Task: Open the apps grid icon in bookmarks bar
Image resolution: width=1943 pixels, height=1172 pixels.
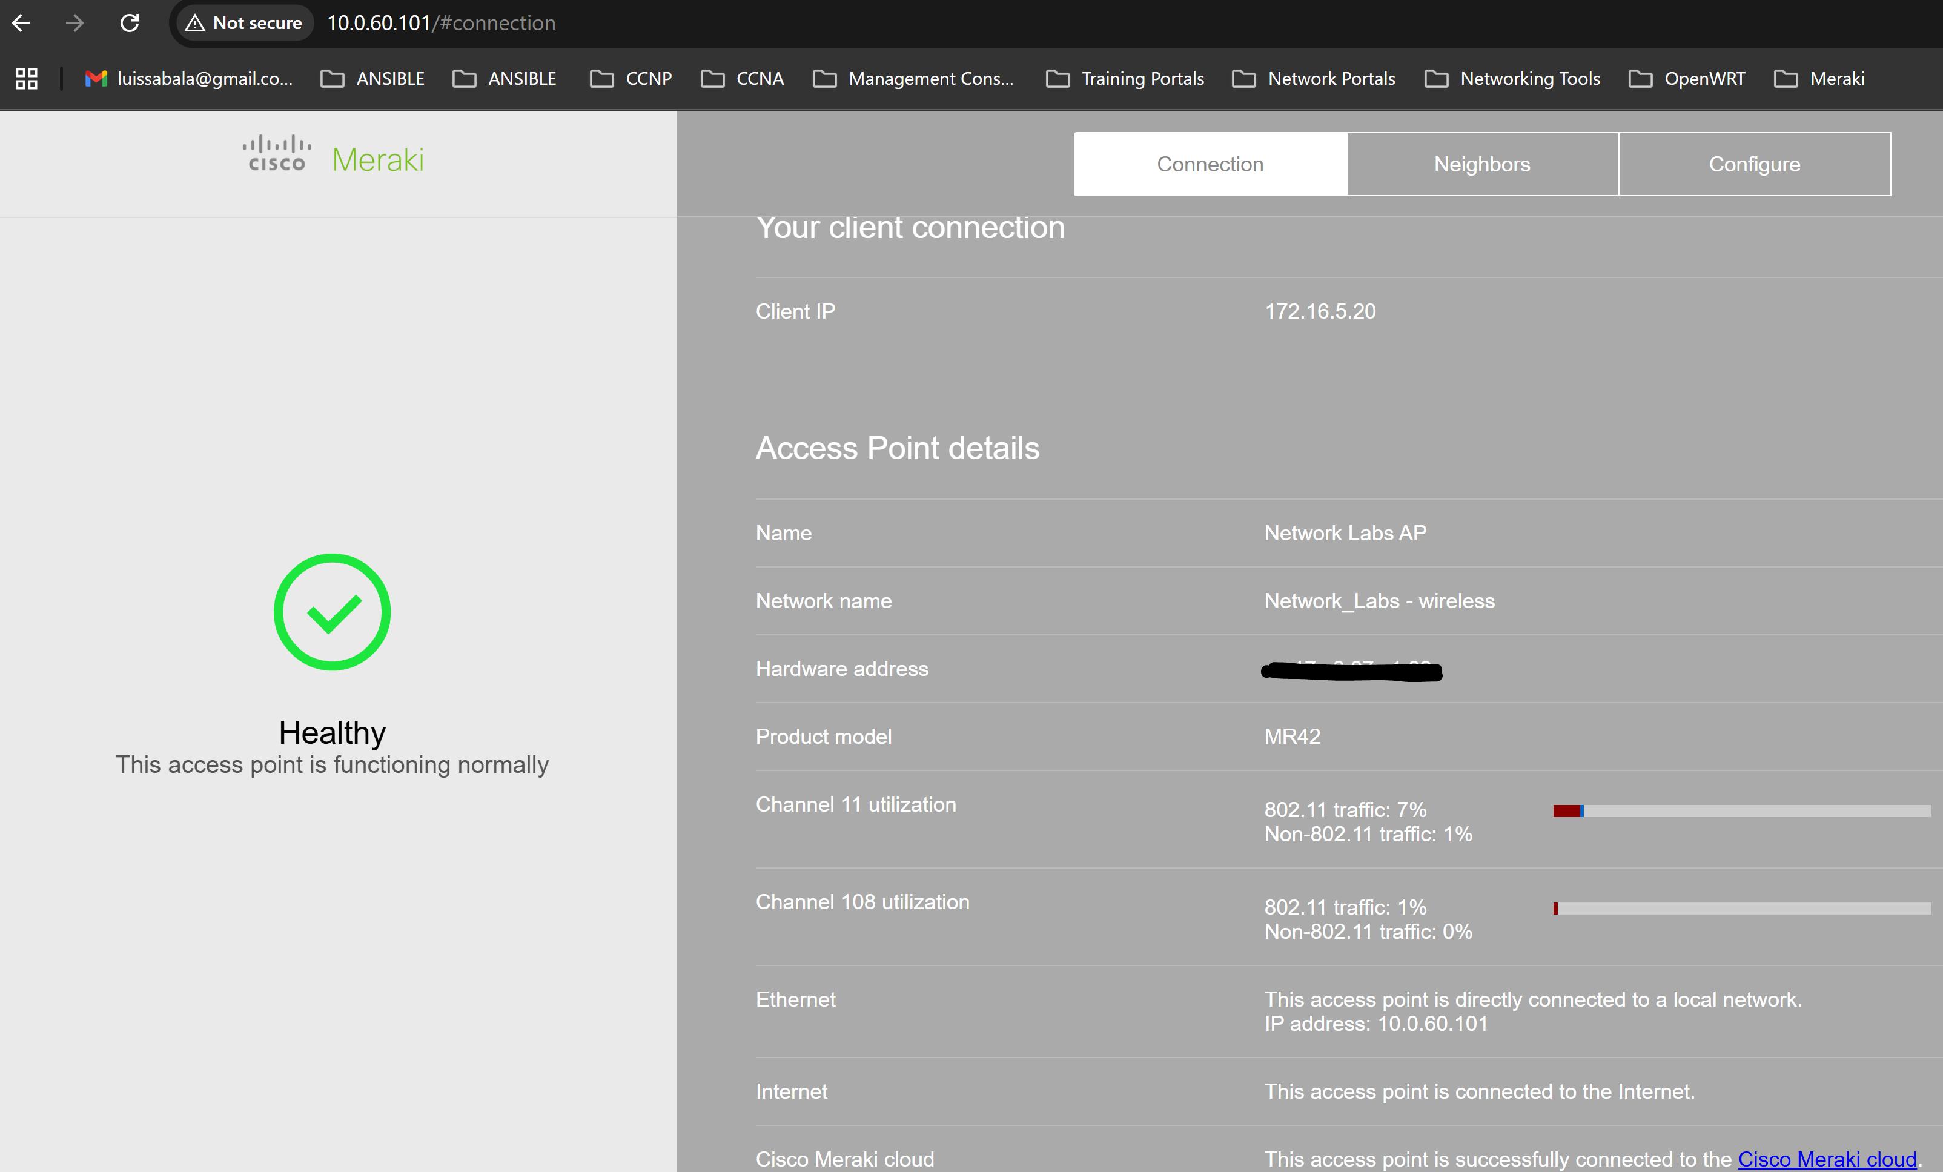Action: pyautogui.click(x=27, y=78)
